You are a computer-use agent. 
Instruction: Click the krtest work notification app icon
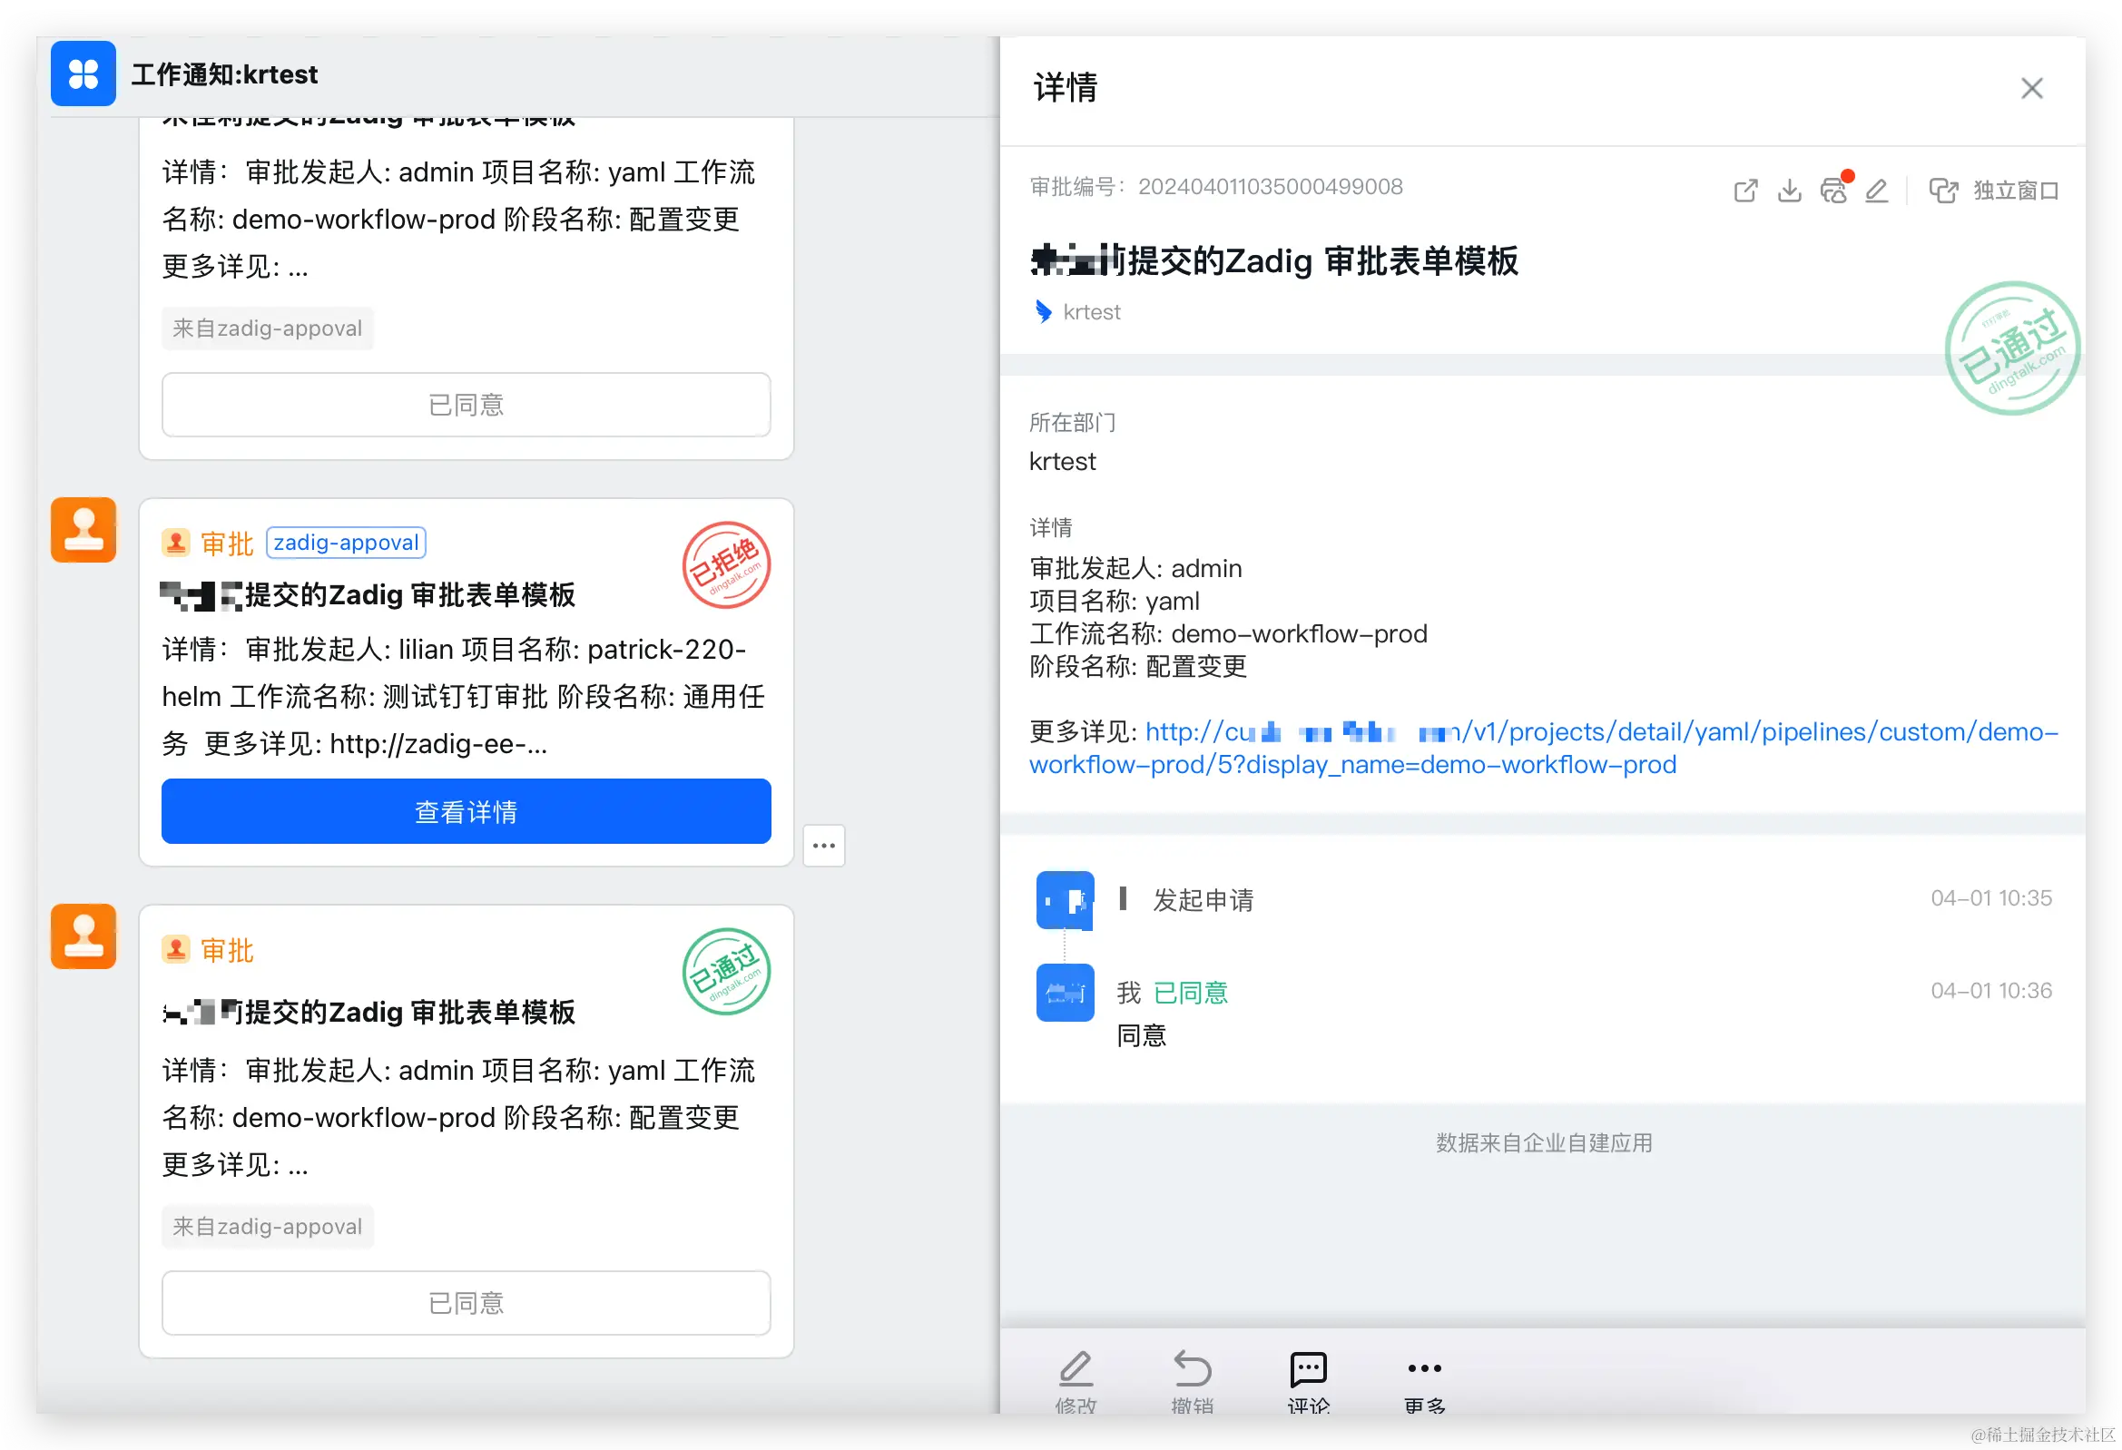point(84,74)
